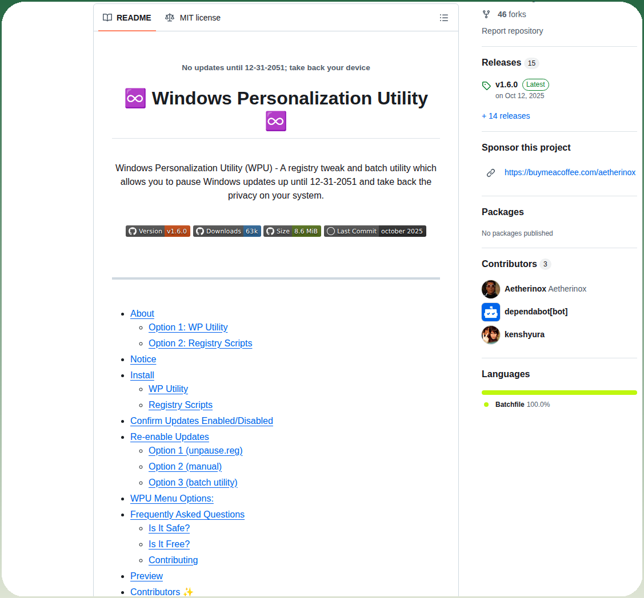
Task: Click the Releases count badge 15
Action: click(531, 63)
